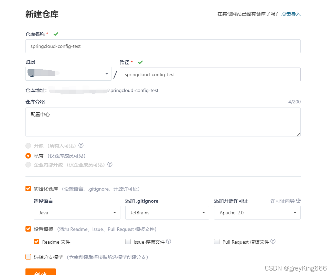Select the 私有 radio button
The height and width of the screenshot is (275, 332).
(x=28, y=156)
